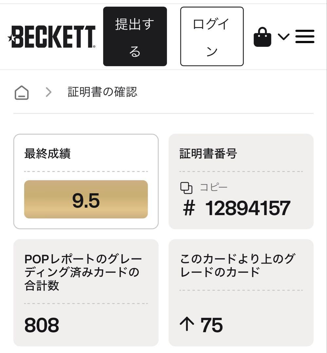The height and width of the screenshot is (353, 327).
Task: Click the Beckett logo
Action: coord(52,37)
